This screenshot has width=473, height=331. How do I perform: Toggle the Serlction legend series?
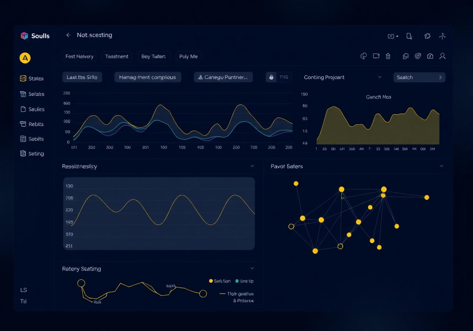pyautogui.click(x=220, y=281)
